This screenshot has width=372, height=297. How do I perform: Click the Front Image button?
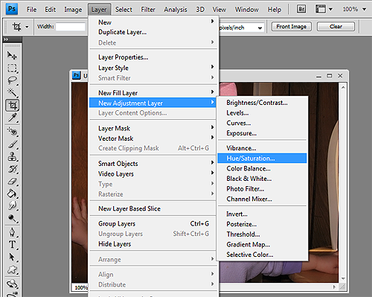pyautogui.click(x=292, y=26)
